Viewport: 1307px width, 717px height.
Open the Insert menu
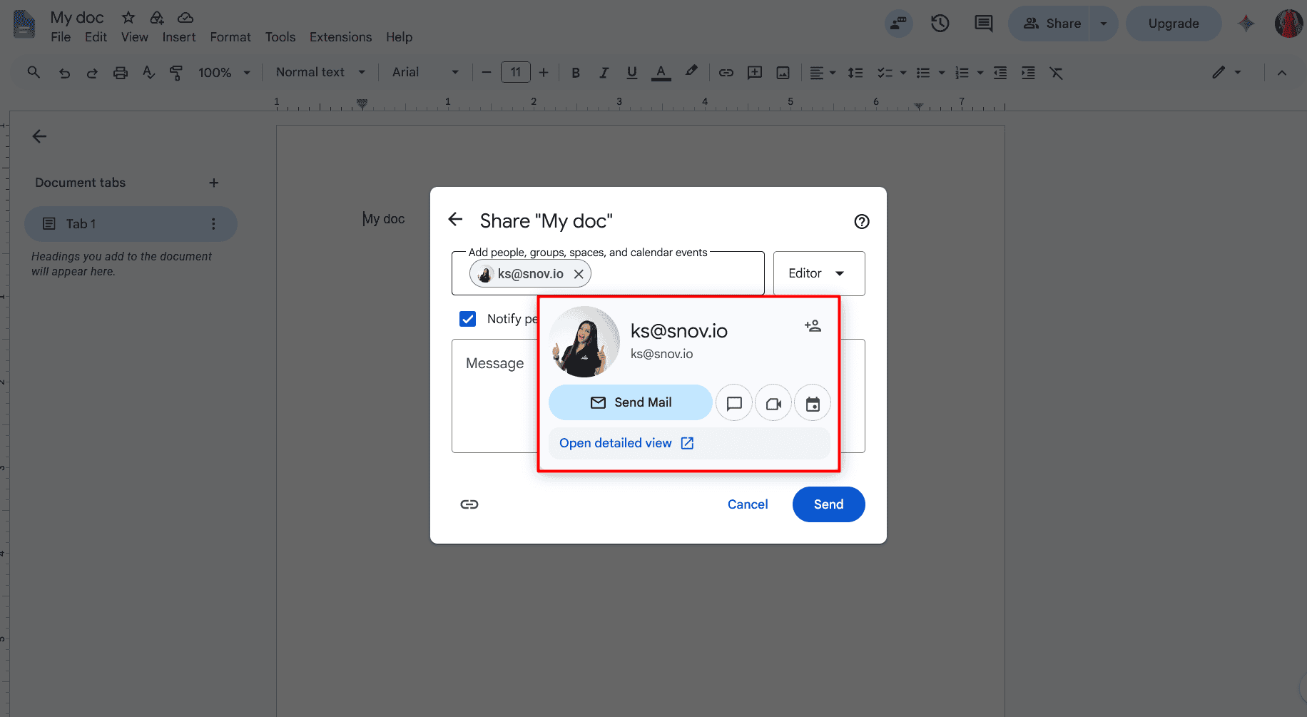179,37
